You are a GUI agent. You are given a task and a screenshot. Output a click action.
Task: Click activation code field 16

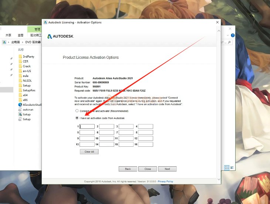[145, 144]
